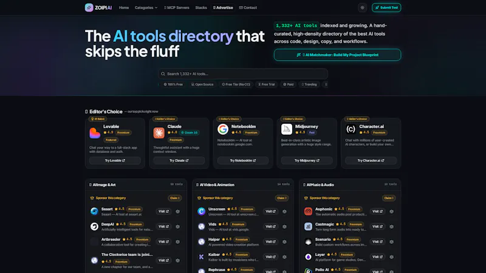This screenshot has height=273, width=486.
Task: Click the DeepAI tool logo
Action: click(x=94, y=226)
